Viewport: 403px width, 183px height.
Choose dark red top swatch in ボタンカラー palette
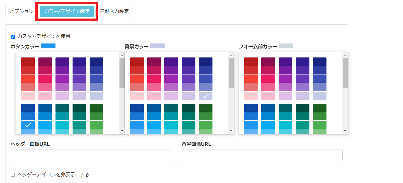pyautogui.click(x=28, y=62)
